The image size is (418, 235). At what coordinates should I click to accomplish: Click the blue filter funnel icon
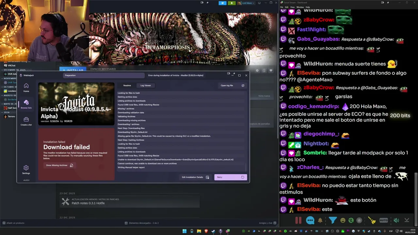333,220
